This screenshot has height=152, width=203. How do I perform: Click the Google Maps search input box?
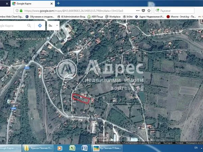coord(13,26)
